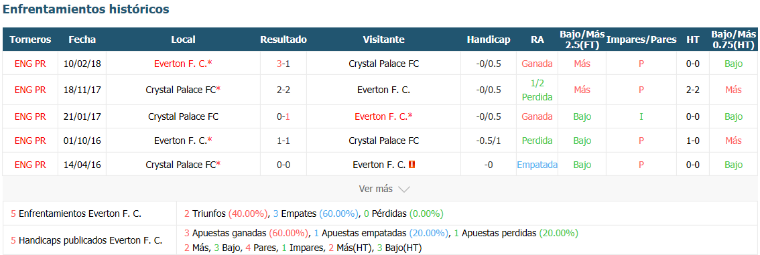Click Everton F. C. visitor team on 18/11/17
The height and width of the screenshot is (255, 760).
coord(384,90)
